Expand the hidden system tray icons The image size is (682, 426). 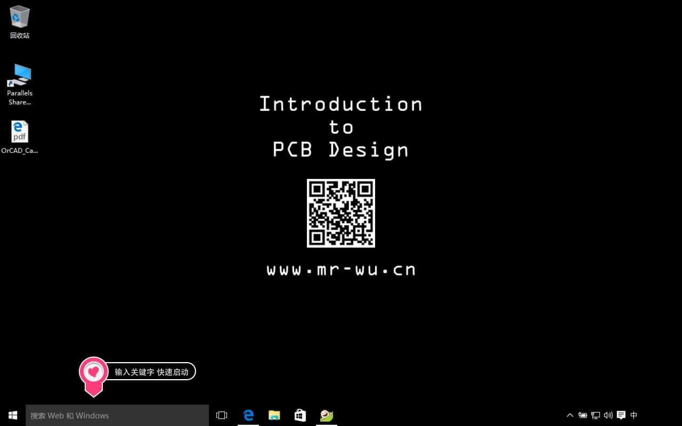point(570,415)
